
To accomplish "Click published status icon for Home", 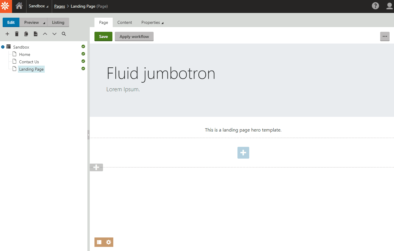I will (83, 54).
